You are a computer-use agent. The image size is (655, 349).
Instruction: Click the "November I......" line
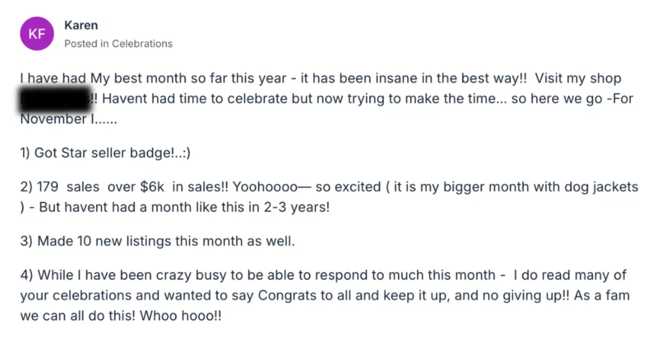[x=68, y=120]
